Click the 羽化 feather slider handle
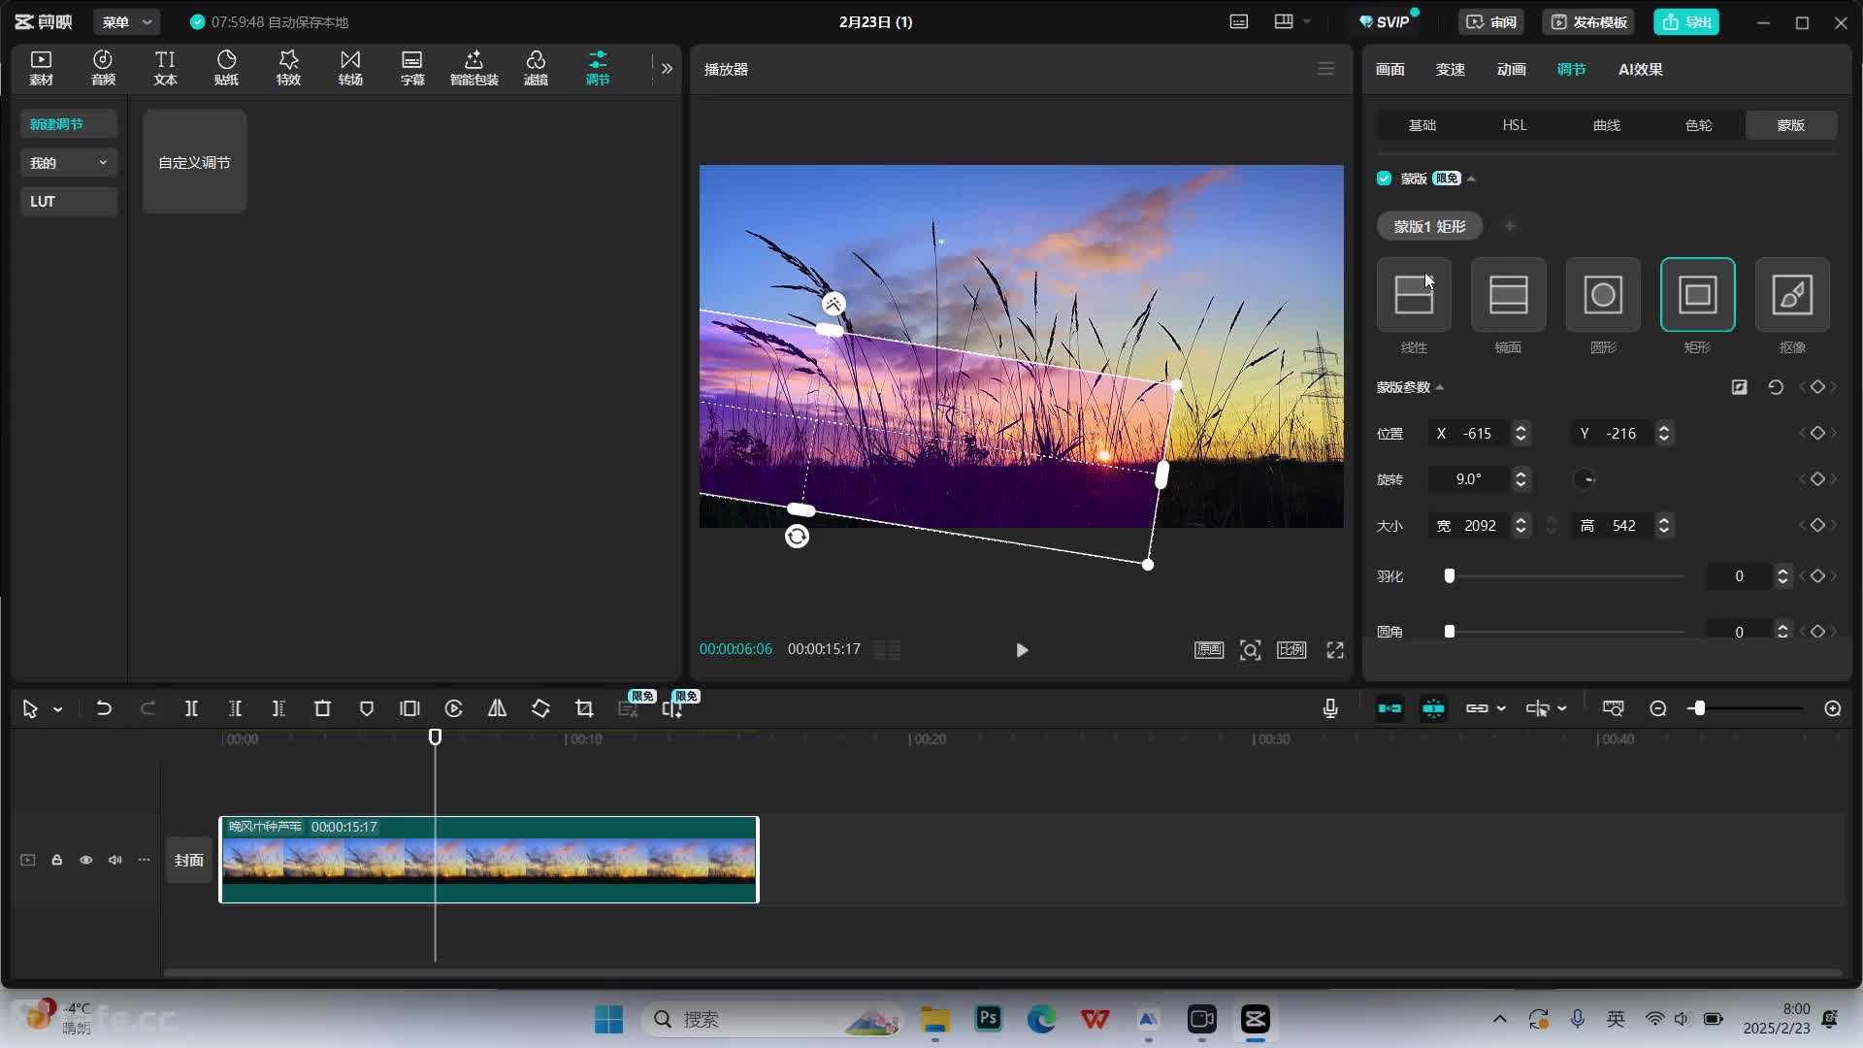1863x1048 pixels. 1450,575
